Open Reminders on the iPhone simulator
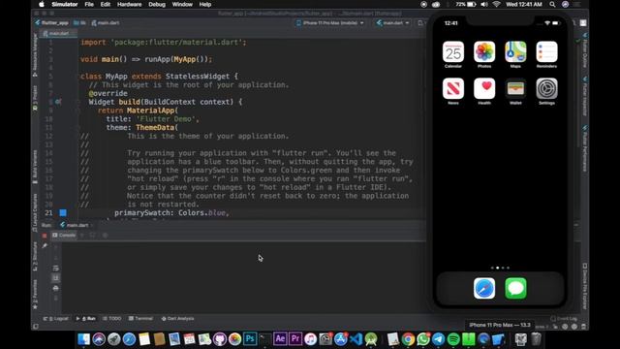 pos(546,51)
